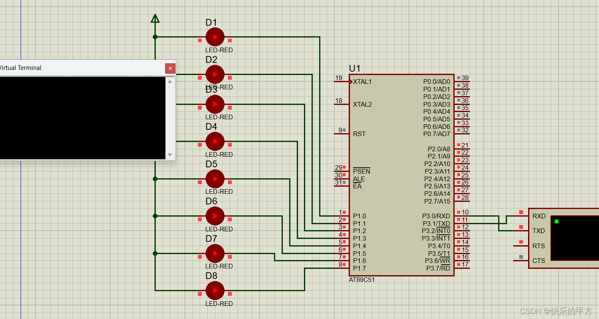599x319 pixels.
Task: Click the Virtual Terminal title bar text
Action: click(21, 68)
